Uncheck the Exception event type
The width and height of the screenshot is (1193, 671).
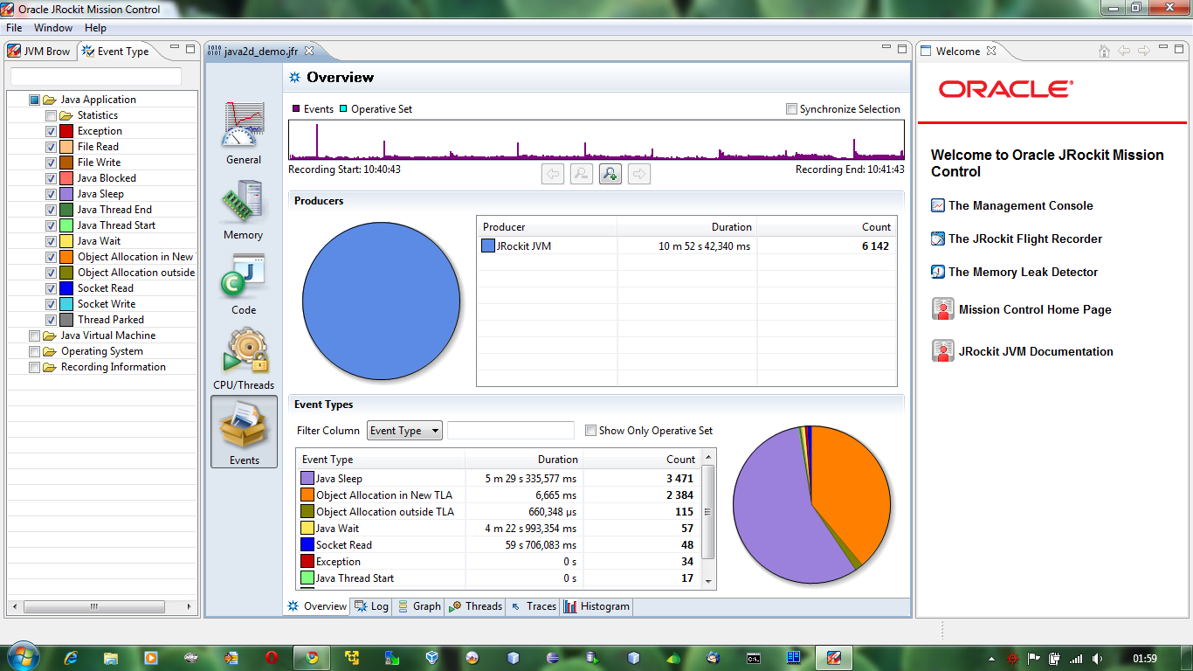pyautogui.click(x=52, y=131)
